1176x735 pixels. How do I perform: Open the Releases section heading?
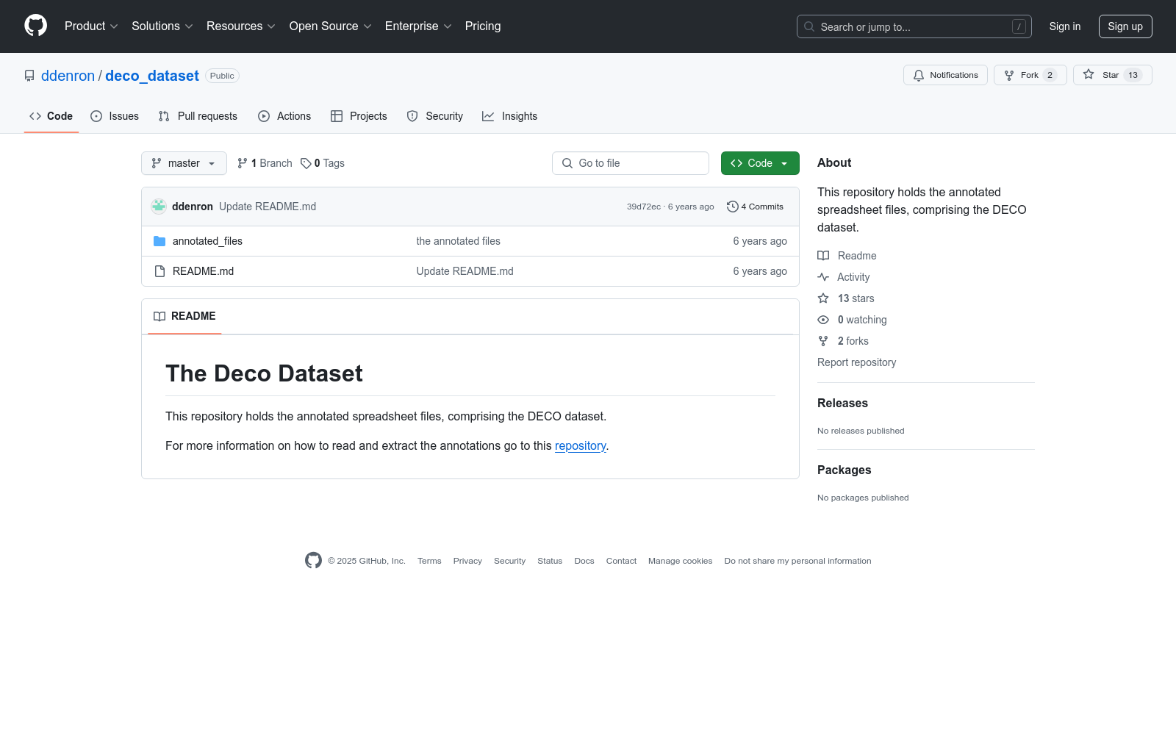click(842, 403)
